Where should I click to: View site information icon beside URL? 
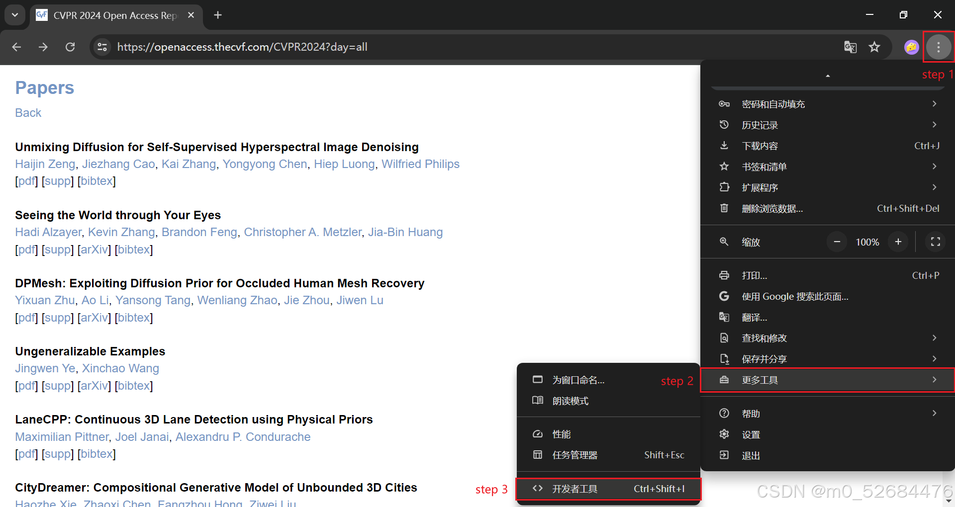coord(102,47)
